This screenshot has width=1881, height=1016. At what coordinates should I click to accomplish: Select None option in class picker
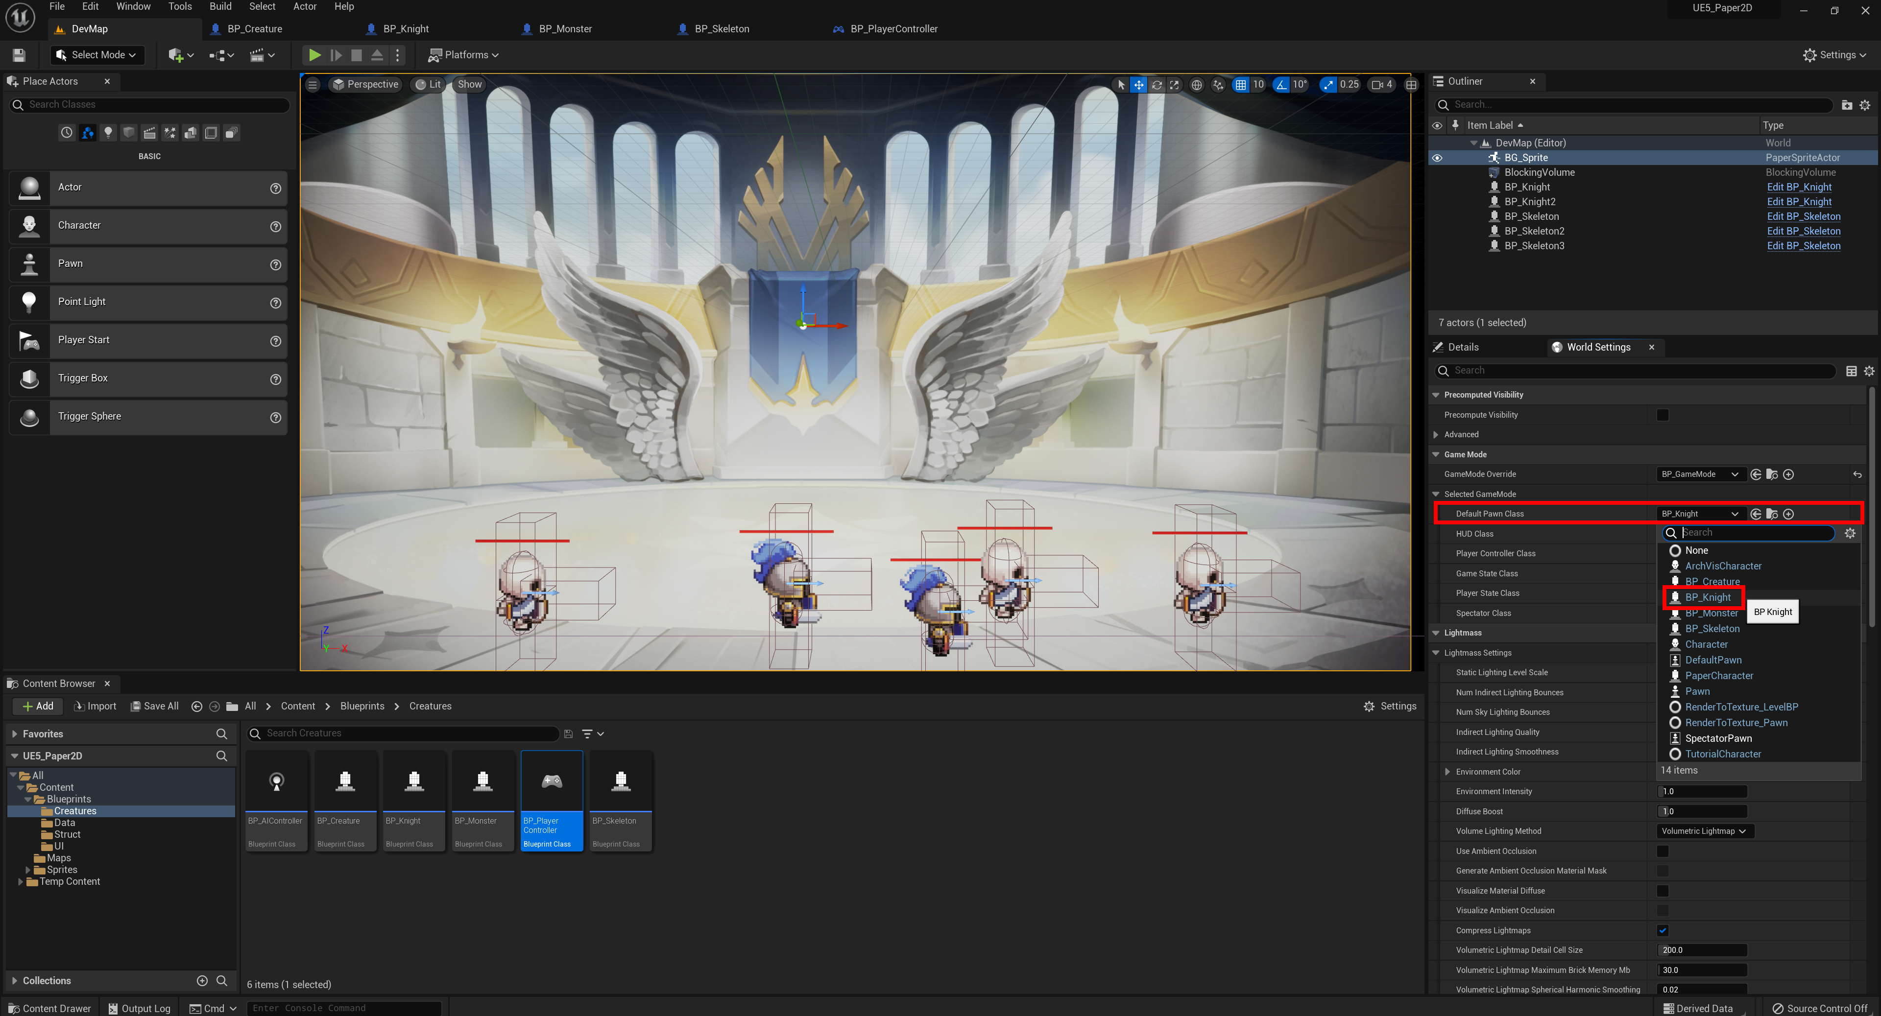[1695, 550]
